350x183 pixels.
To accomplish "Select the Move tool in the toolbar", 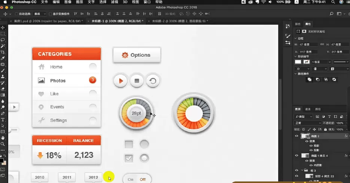I will [3, 28].
